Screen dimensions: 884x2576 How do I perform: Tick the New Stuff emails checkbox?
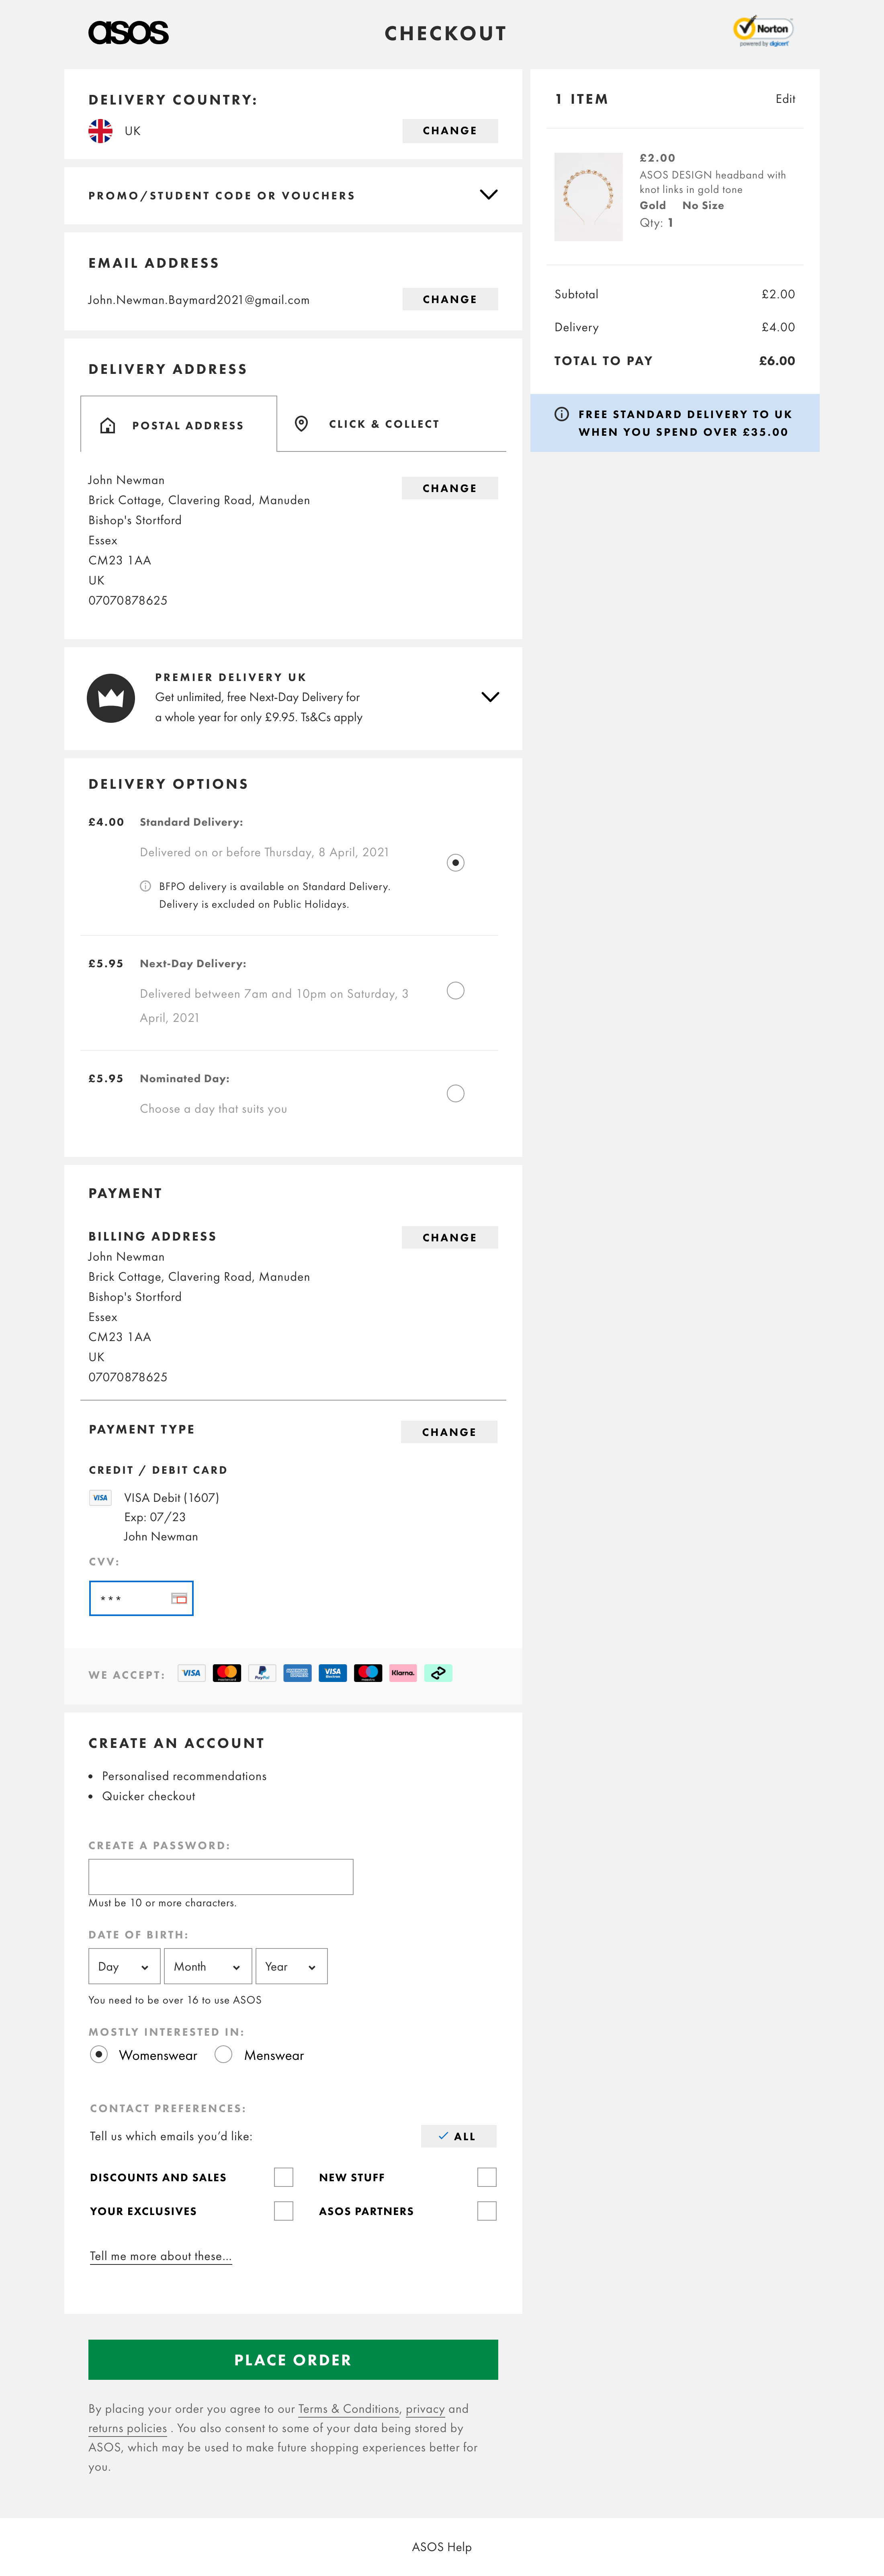click(486, 2177)
